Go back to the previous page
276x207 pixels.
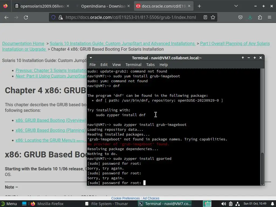click(6, 17)
